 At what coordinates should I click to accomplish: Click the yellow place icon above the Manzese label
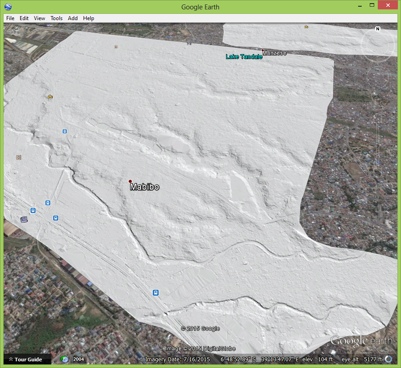[x=306, y=27]
